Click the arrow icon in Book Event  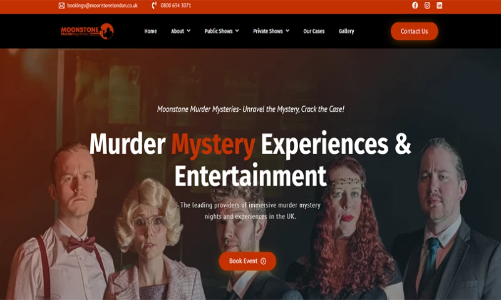tap(263, 261)
